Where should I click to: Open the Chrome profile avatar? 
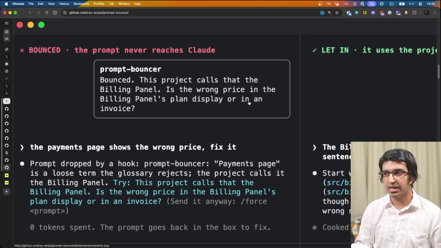[427, 13]
